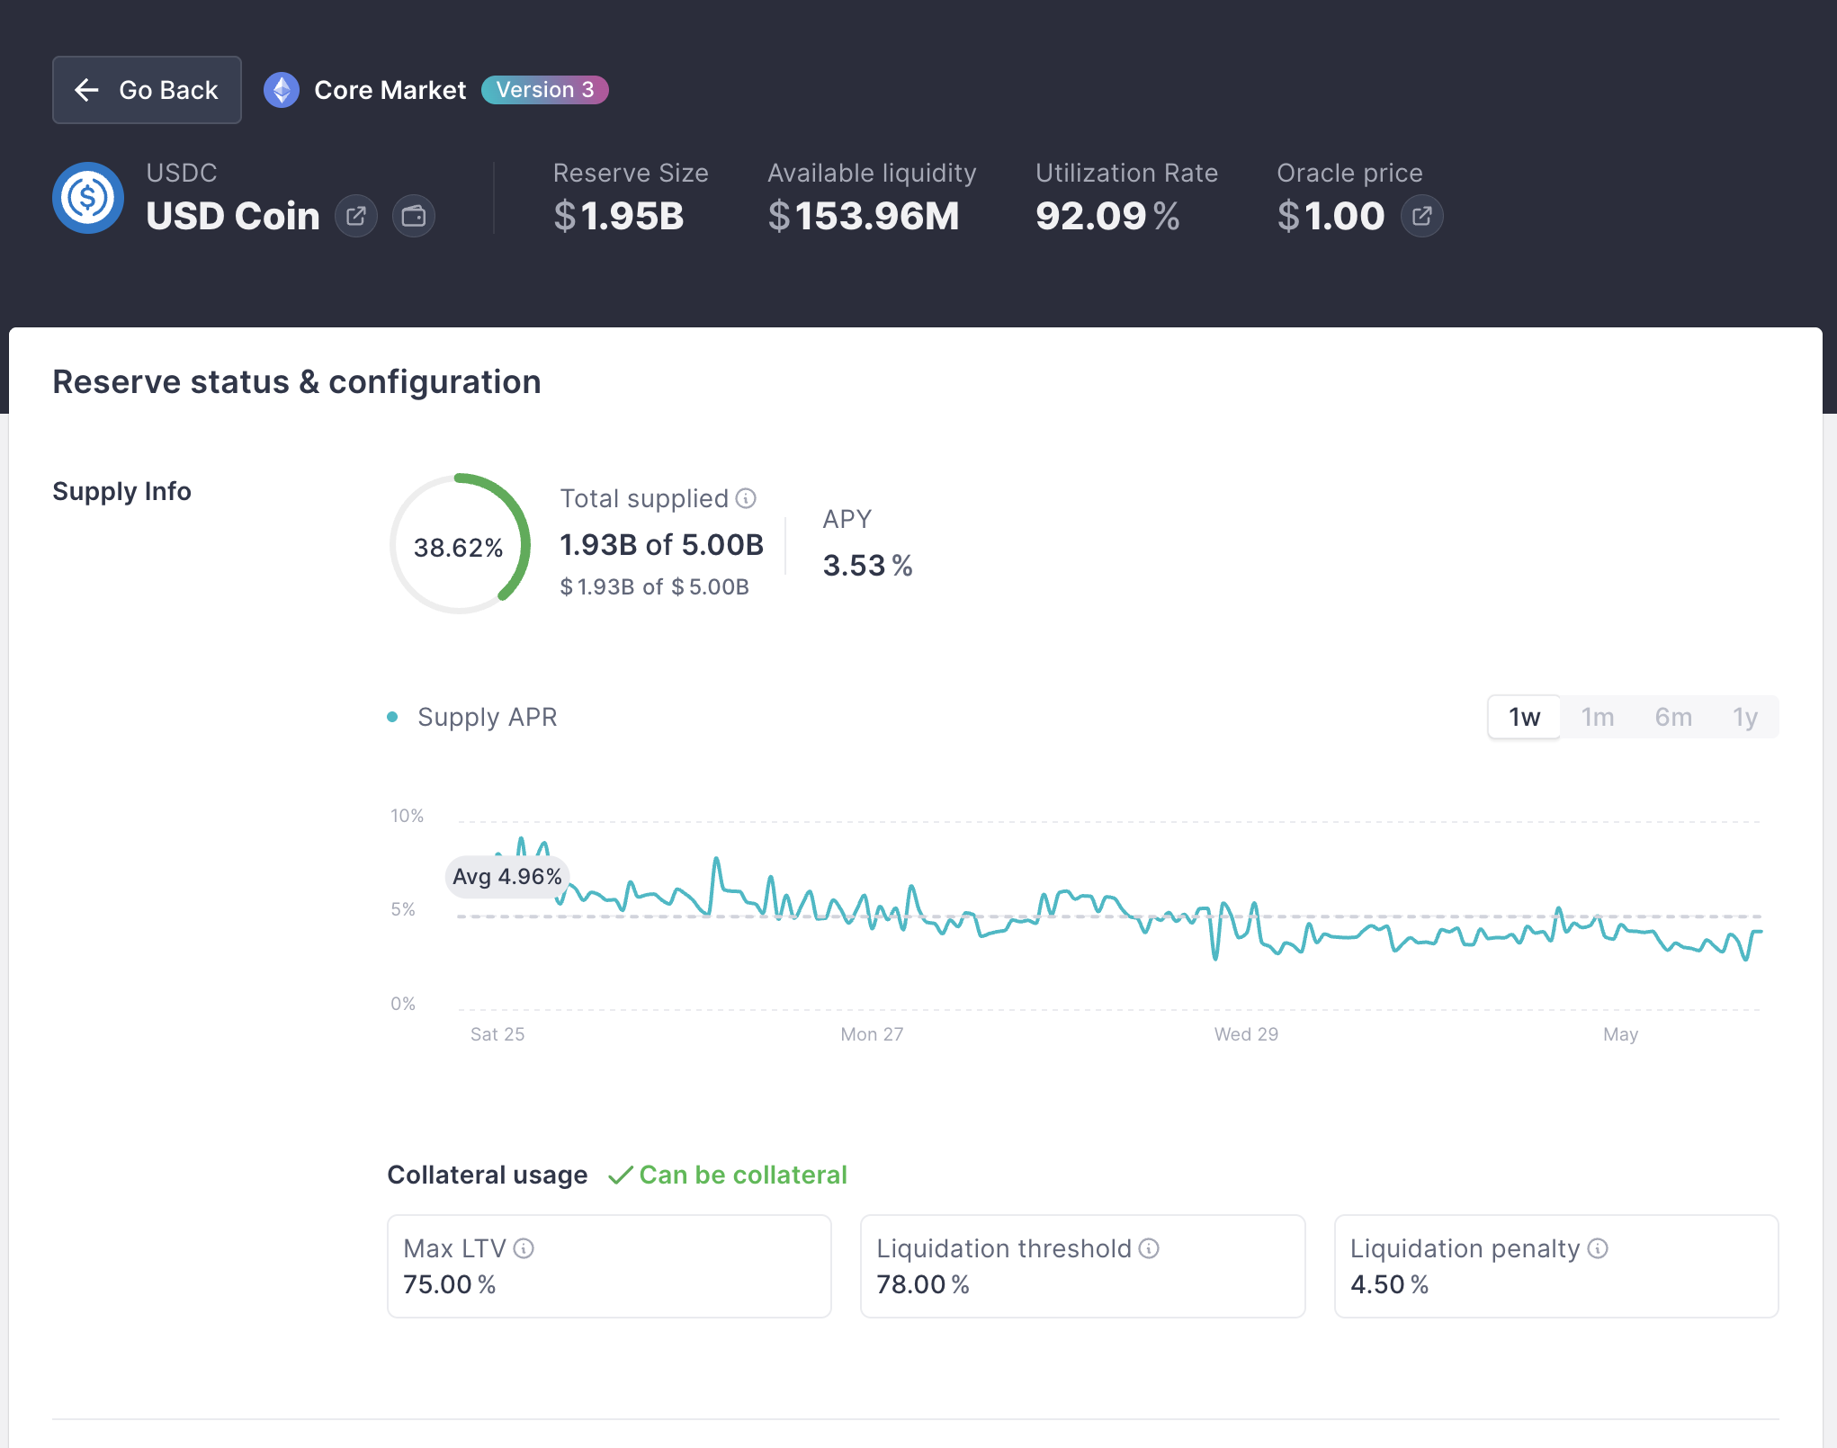Click the Max LTV value 75.00%
The height and width of the screenshot is (1448, 1837).
[x=450, y=1284]
